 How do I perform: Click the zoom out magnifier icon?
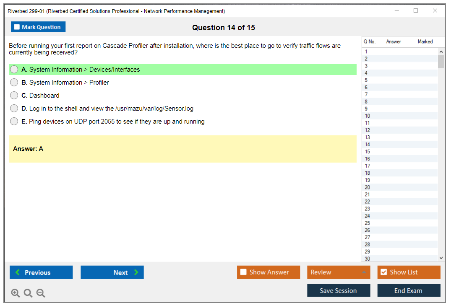(x=41, y=293)
